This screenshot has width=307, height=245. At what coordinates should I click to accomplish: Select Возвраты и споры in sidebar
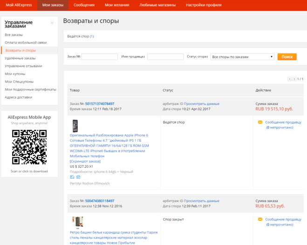20,50
